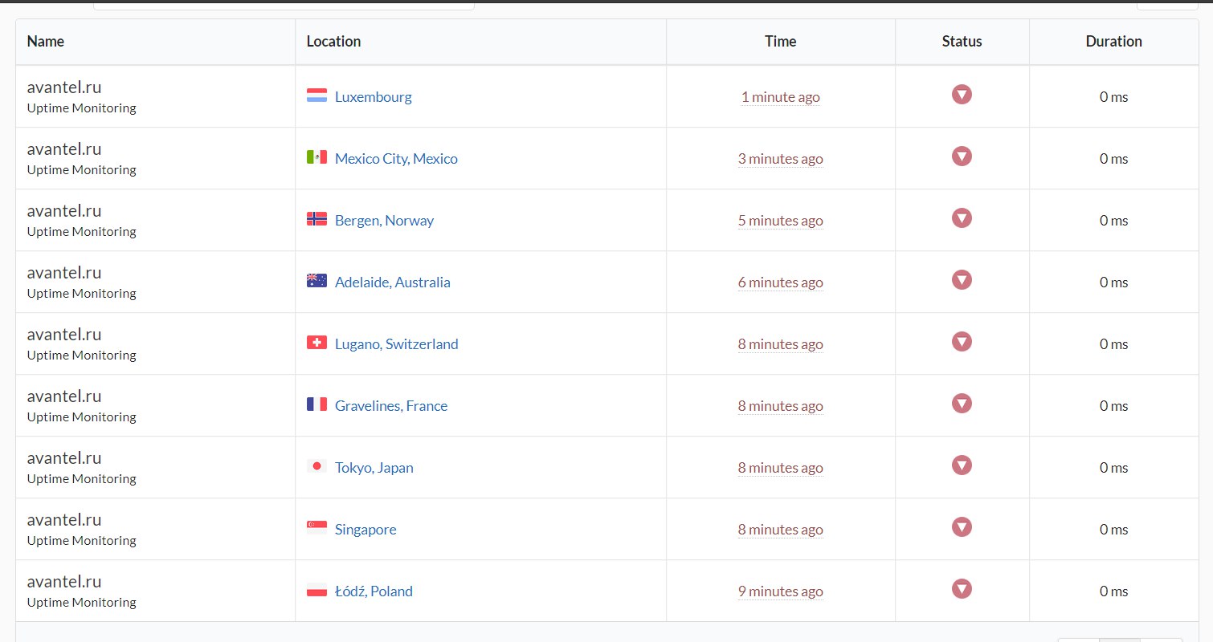The image size is (1213, 642).
Task: Open the Lugano, Switzerland link
Action: tap(397, 344)
